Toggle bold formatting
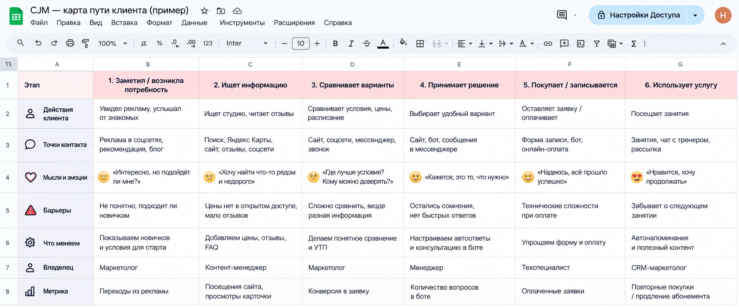Viewport: 739px width, 307px height. (x=335, y=44)
